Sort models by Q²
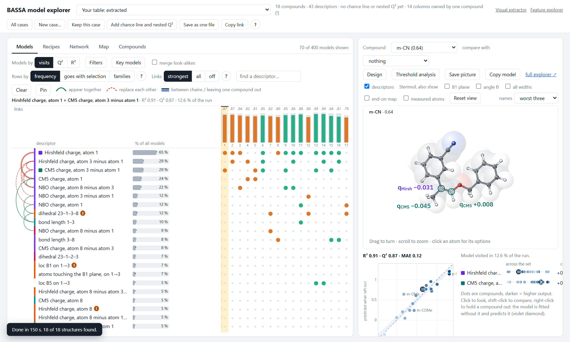This screenshot has height=342, width=570. coord(60,63)
